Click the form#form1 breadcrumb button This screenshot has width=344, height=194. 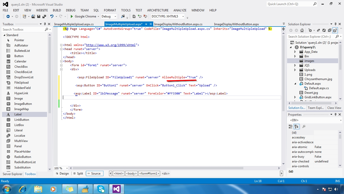click(149, 174)
